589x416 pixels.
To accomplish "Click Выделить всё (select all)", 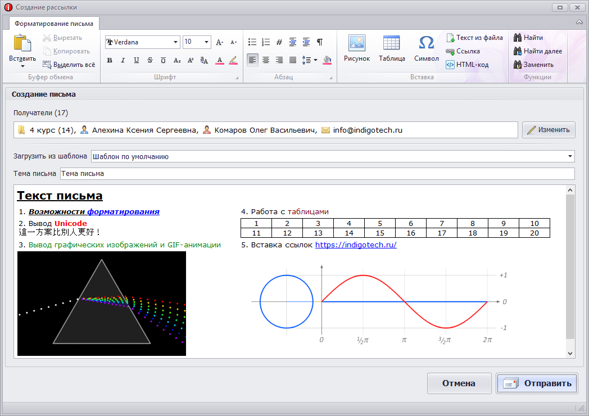I will (69, 65).
